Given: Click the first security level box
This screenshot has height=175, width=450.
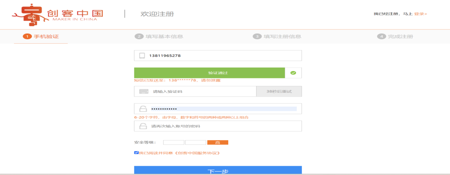Looking at the screenshot, I should [x=173, y=142].
